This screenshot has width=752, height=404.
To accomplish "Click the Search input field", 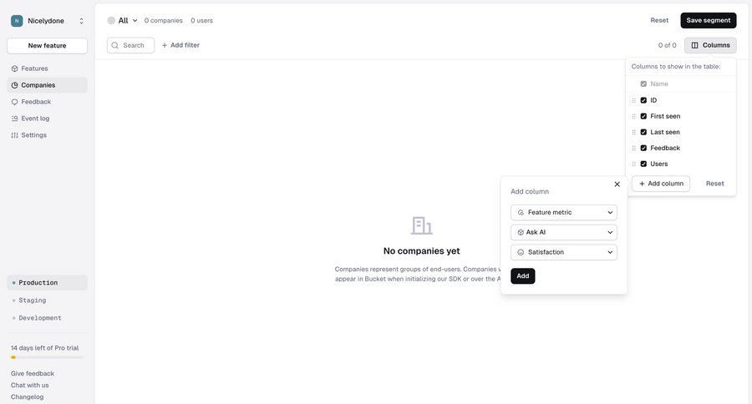I will point(135,45).
